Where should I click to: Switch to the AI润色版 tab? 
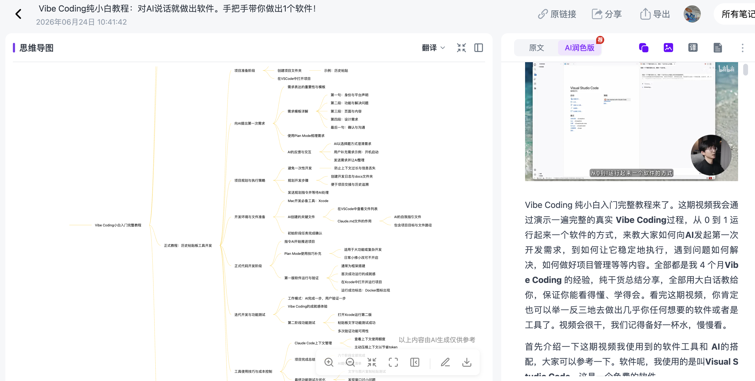580,48
